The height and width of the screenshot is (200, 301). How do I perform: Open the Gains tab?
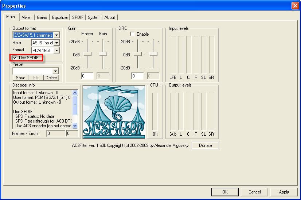point(42,17)
